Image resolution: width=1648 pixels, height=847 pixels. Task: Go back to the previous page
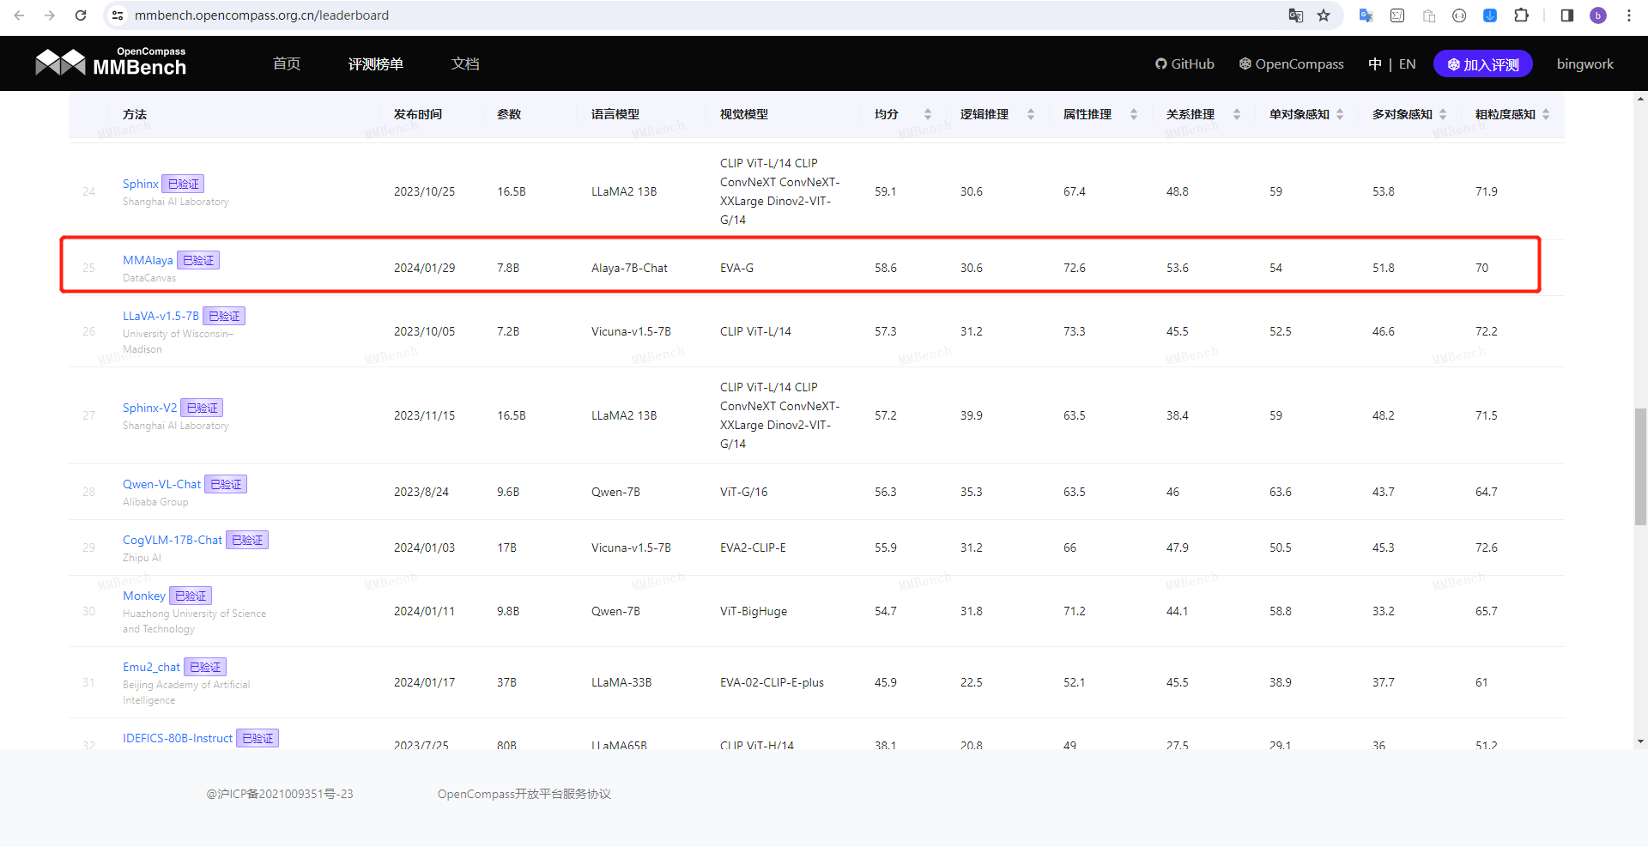tap(19, 15)
